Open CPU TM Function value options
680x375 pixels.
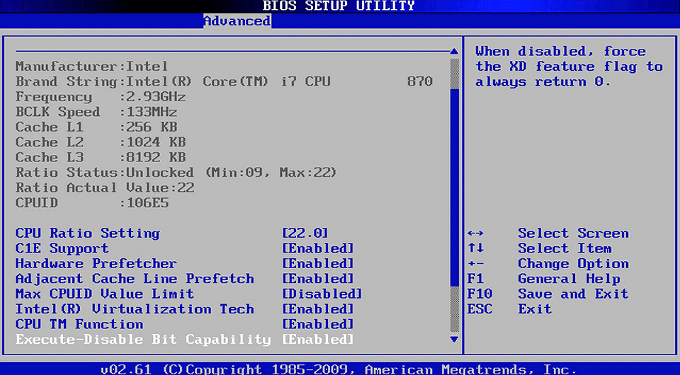[317, 324]
